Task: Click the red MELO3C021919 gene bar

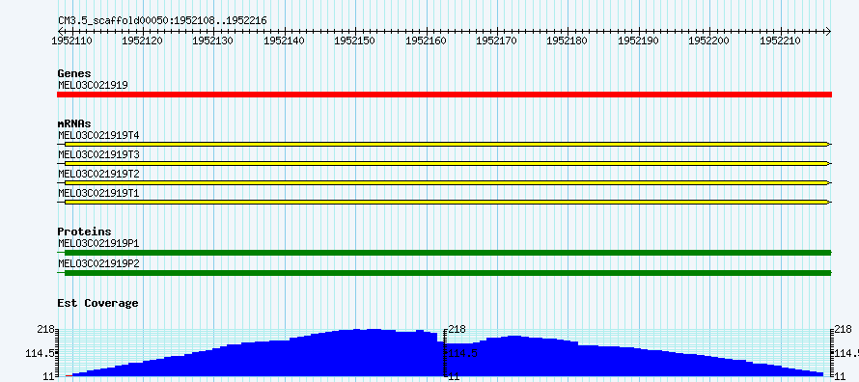Action: (x=444, y=95)
